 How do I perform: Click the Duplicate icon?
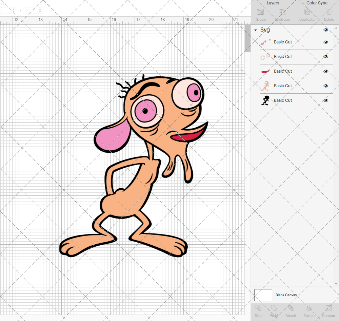pos(307,15)
